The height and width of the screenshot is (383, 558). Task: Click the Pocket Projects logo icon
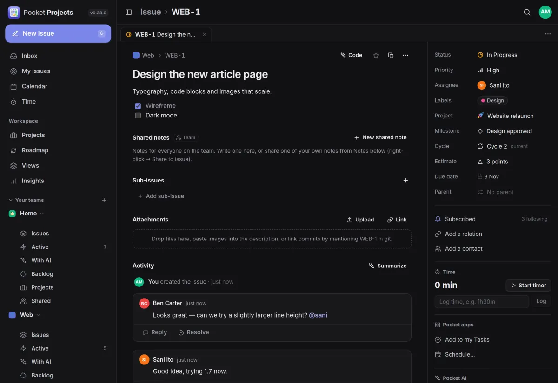pyautogui.click(x=14, y=13)
